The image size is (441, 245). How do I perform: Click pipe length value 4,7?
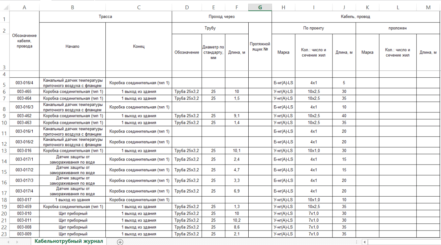(x=237, y=170)
